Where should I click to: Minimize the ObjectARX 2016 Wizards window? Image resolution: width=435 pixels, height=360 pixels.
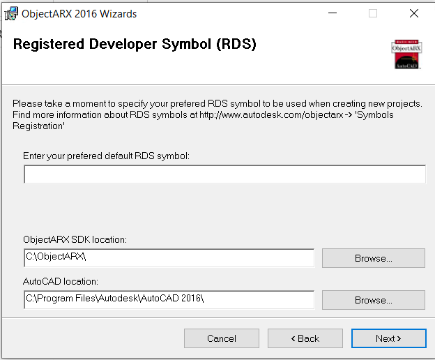coord(333,13)
